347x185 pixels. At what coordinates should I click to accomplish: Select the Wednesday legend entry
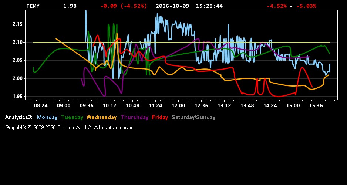point(102,118)
